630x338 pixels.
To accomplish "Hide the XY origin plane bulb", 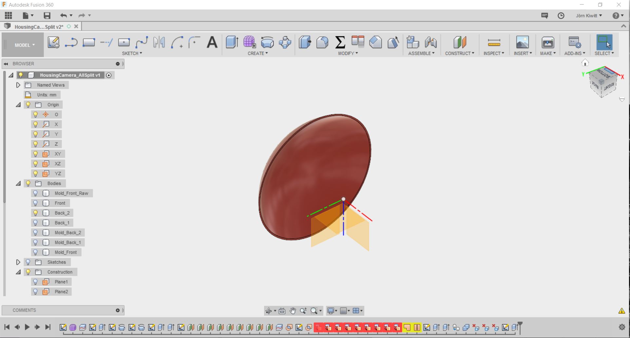I will click(x=36, y=154).
